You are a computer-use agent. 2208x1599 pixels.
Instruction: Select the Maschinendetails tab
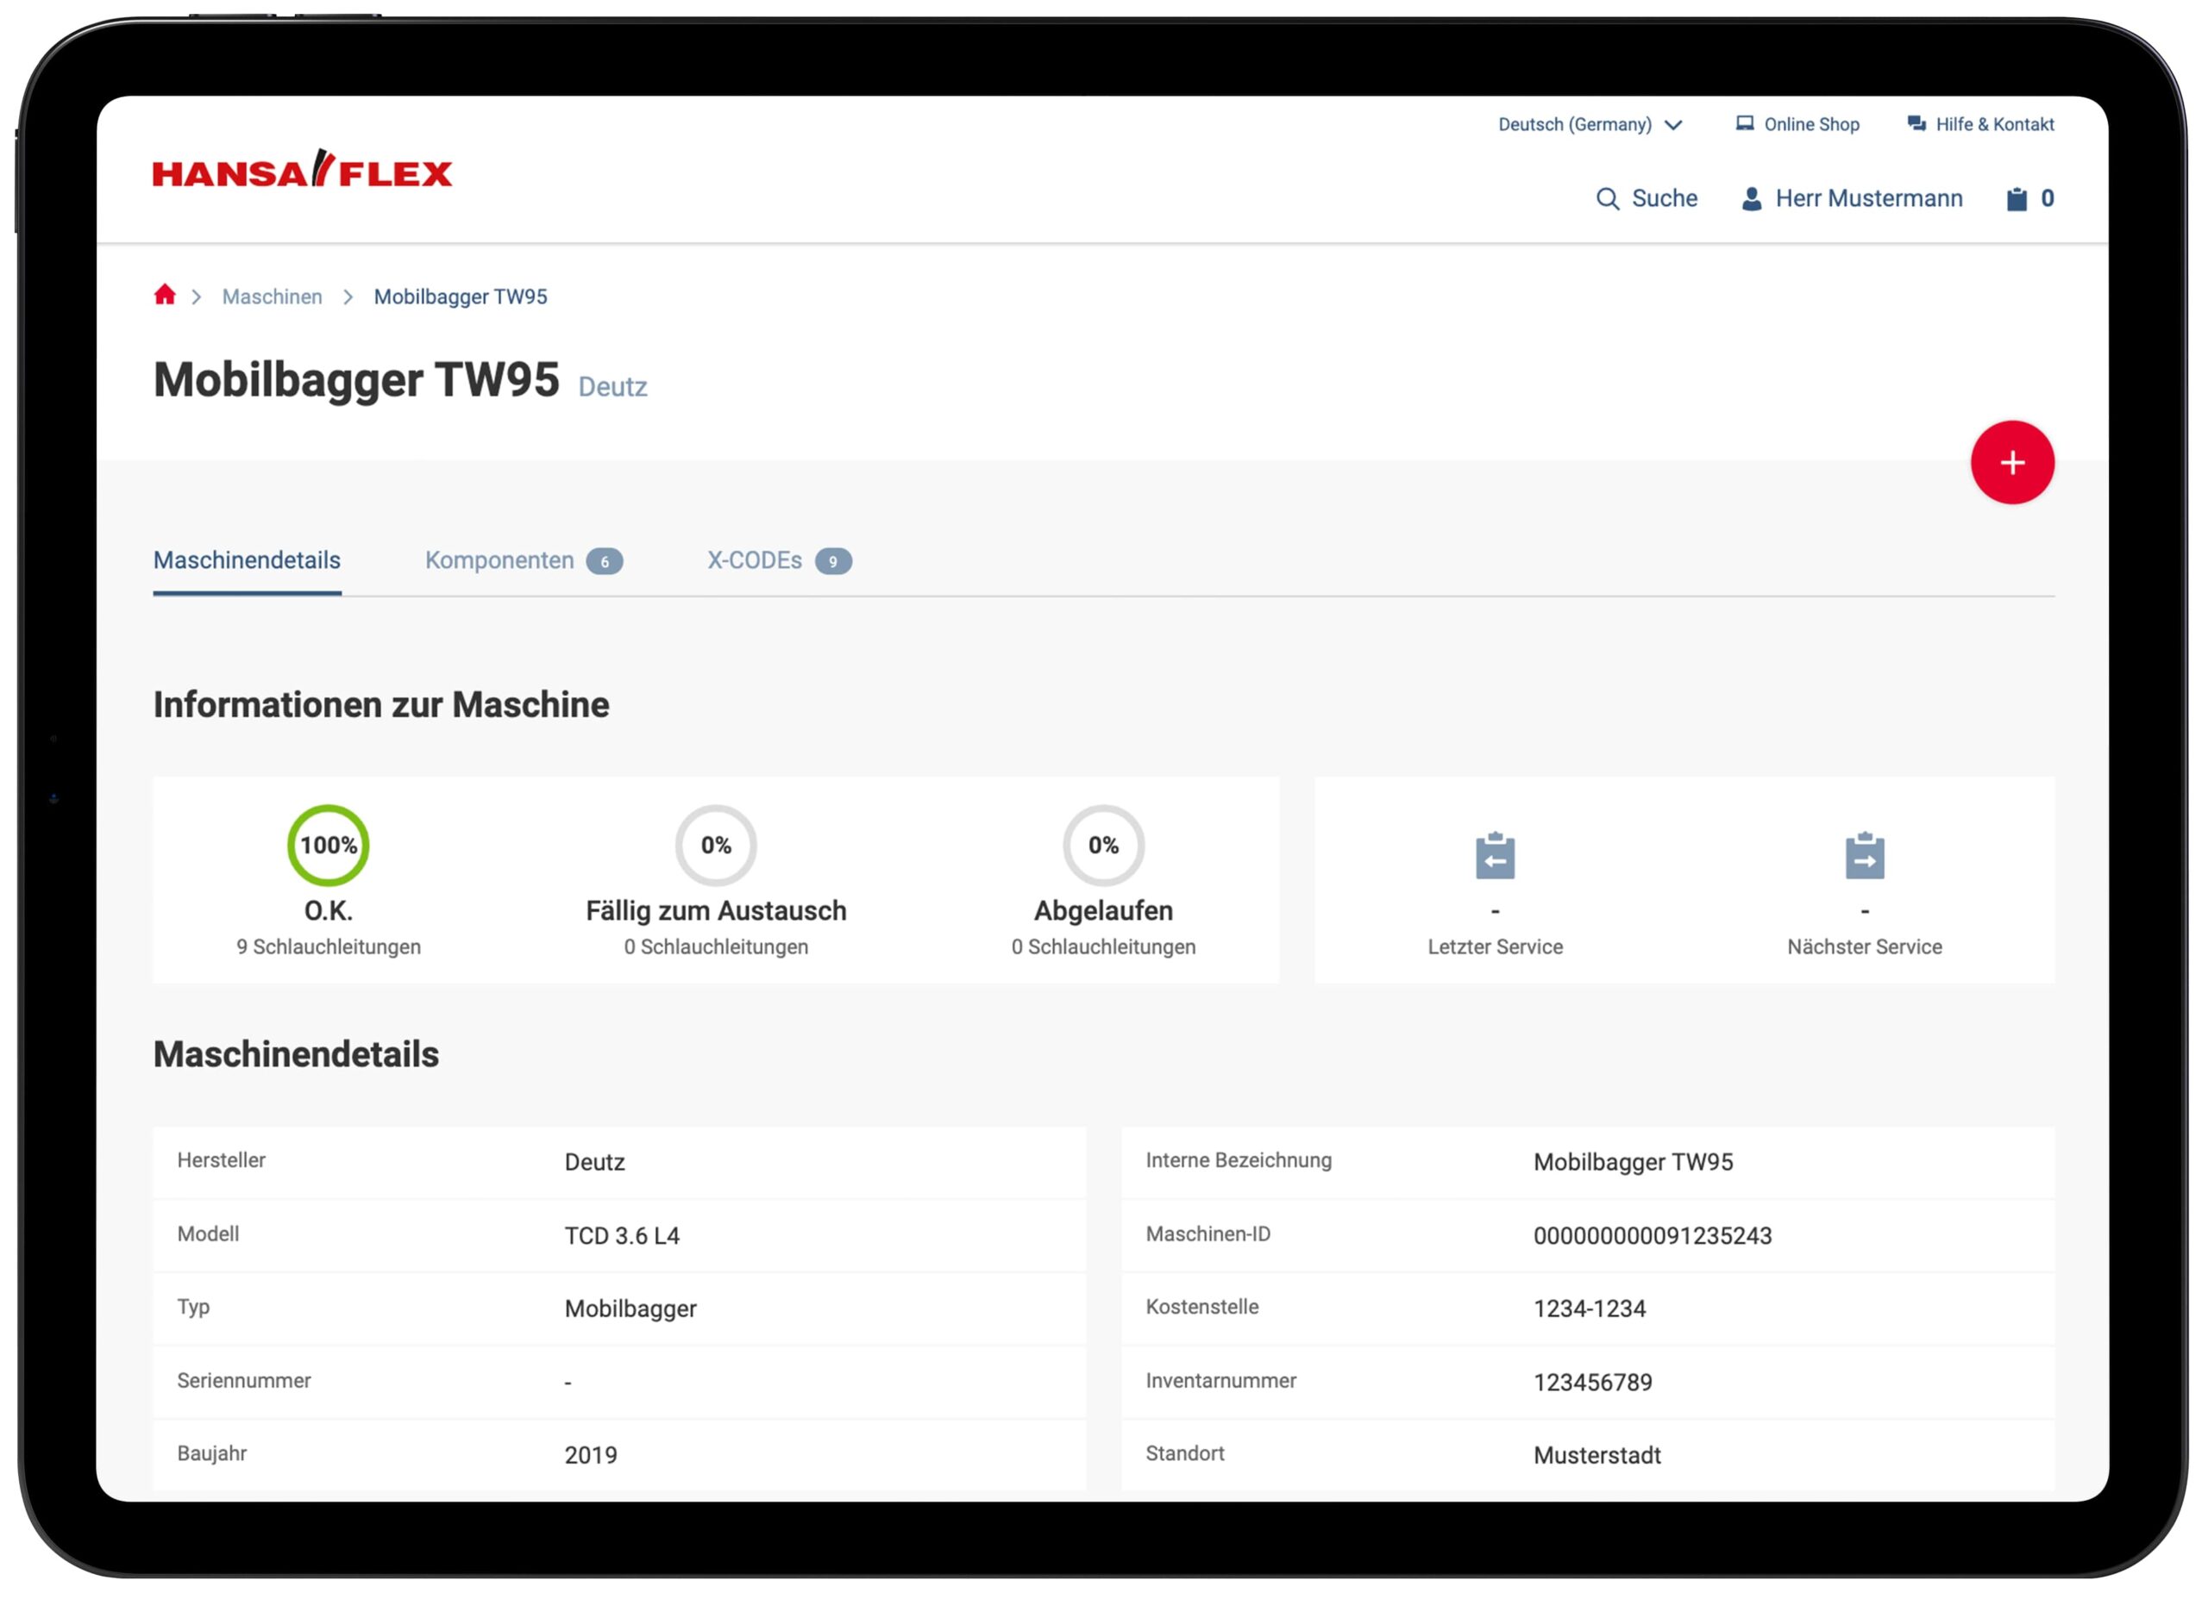[x=248, y=560]
